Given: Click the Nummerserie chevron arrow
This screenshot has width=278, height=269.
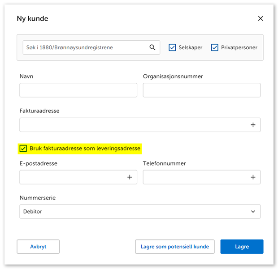Looking at the screenshot, I should tap(253, 211).
